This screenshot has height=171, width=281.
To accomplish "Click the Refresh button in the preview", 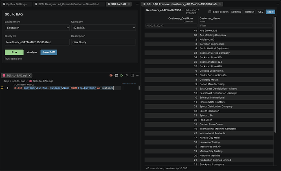I will click(x=250, y=12).
